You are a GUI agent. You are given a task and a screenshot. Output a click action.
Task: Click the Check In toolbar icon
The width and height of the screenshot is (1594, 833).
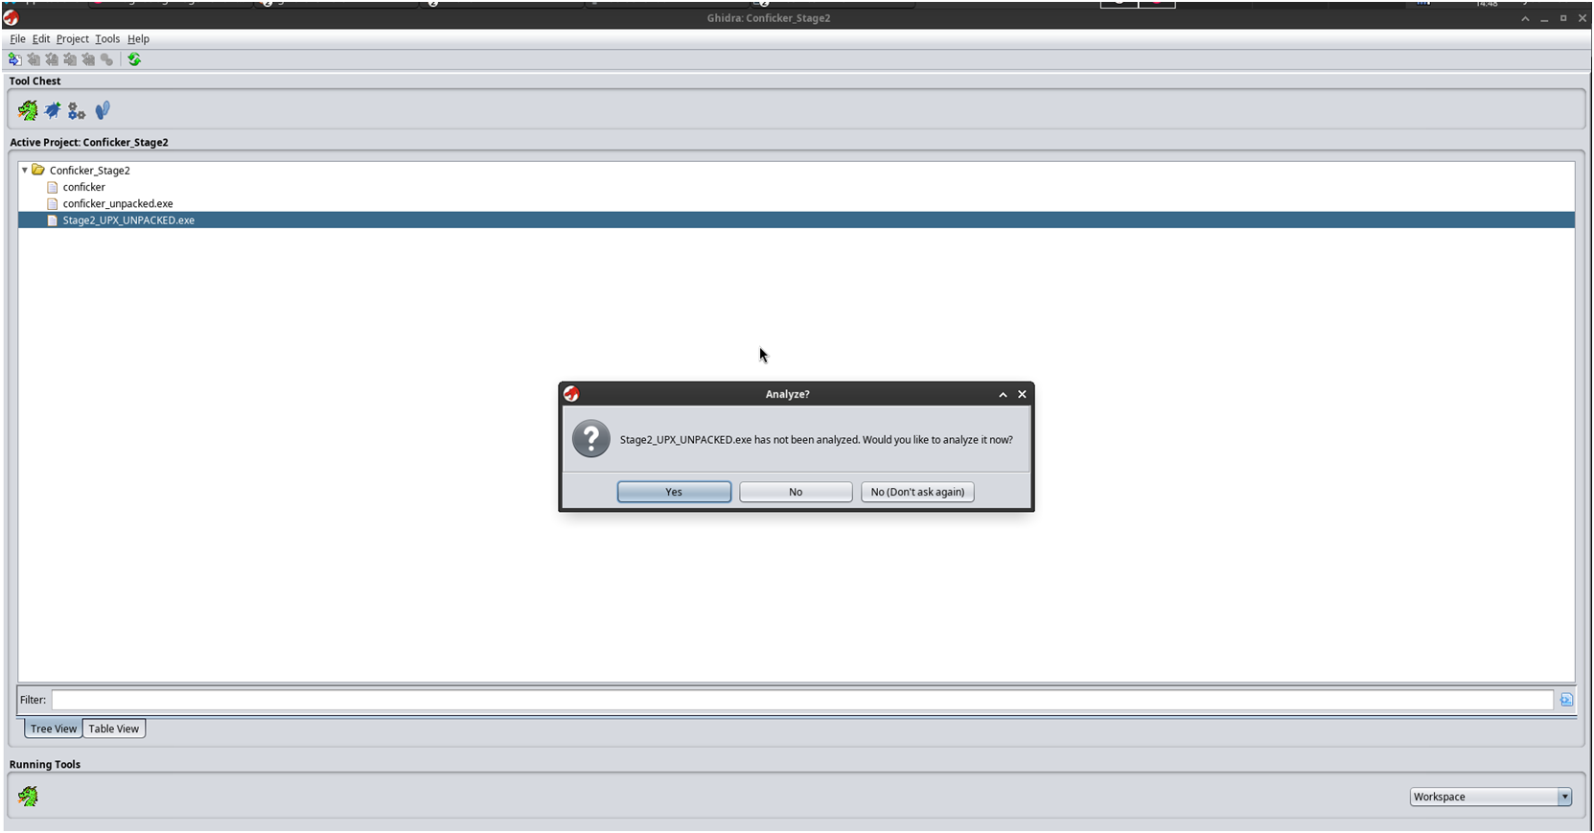coord(70,59)
